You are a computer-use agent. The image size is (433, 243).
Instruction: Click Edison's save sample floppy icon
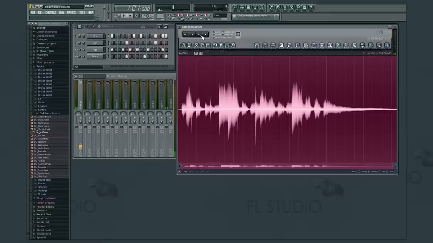tap(183, 45)
